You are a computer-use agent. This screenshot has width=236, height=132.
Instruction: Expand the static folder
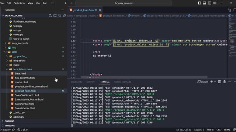point(16,65)
